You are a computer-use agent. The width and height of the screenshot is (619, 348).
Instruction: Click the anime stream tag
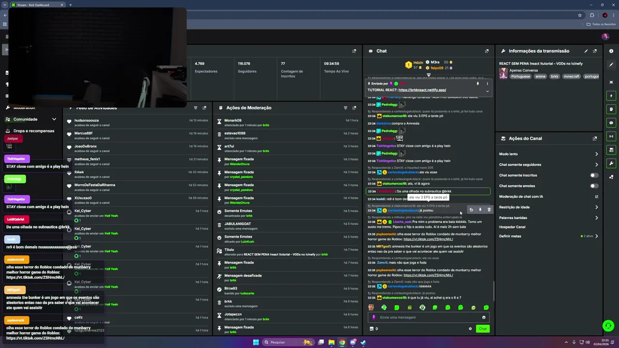pyautogui.click(x=540, y=76)
